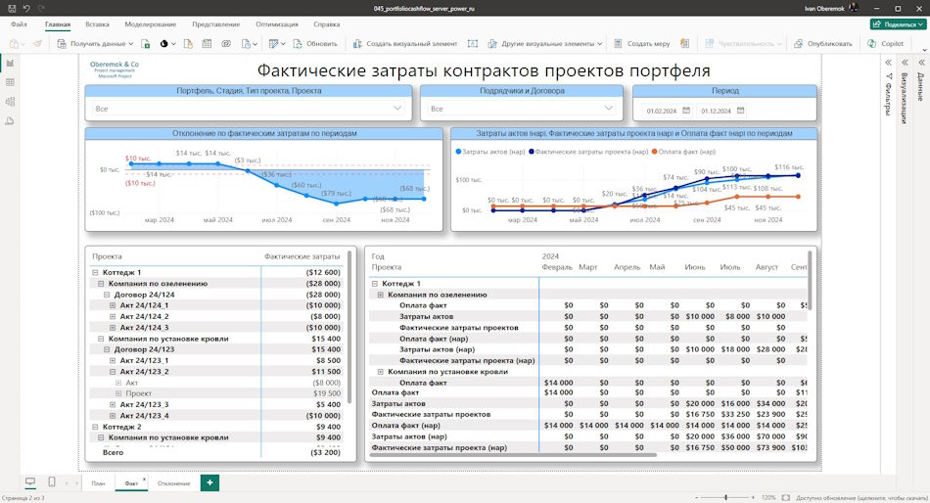Collapse Коттедж 2 in the left matrix
Screen dimensions: 930x503
[95, 427]
